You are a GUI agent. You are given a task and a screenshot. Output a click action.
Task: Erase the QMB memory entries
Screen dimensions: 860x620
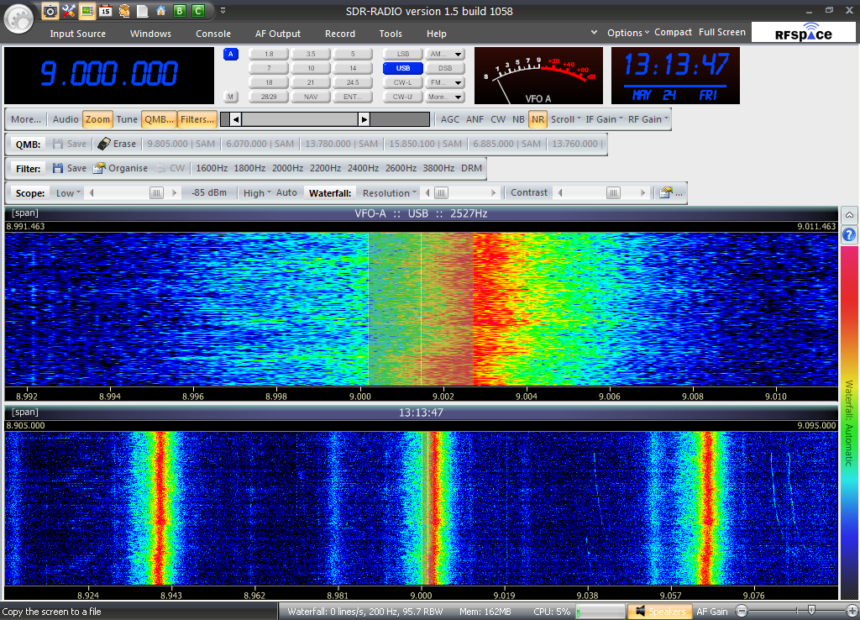point(117,144)
